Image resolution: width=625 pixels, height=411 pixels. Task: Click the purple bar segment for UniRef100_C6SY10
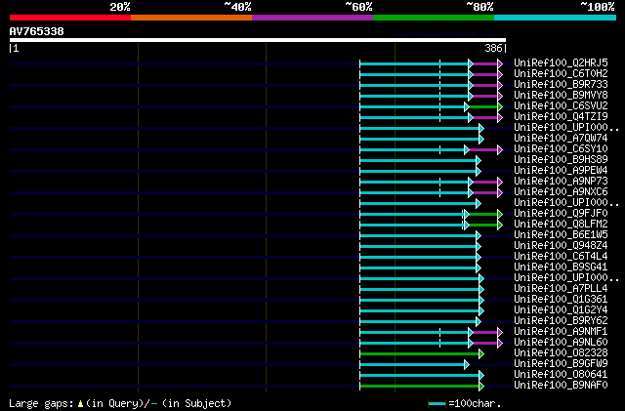click(x=483, y=150)
